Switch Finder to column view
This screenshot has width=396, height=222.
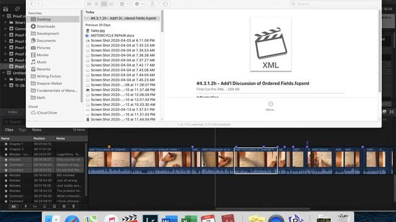pyautogui.click(x=104, y=4)
